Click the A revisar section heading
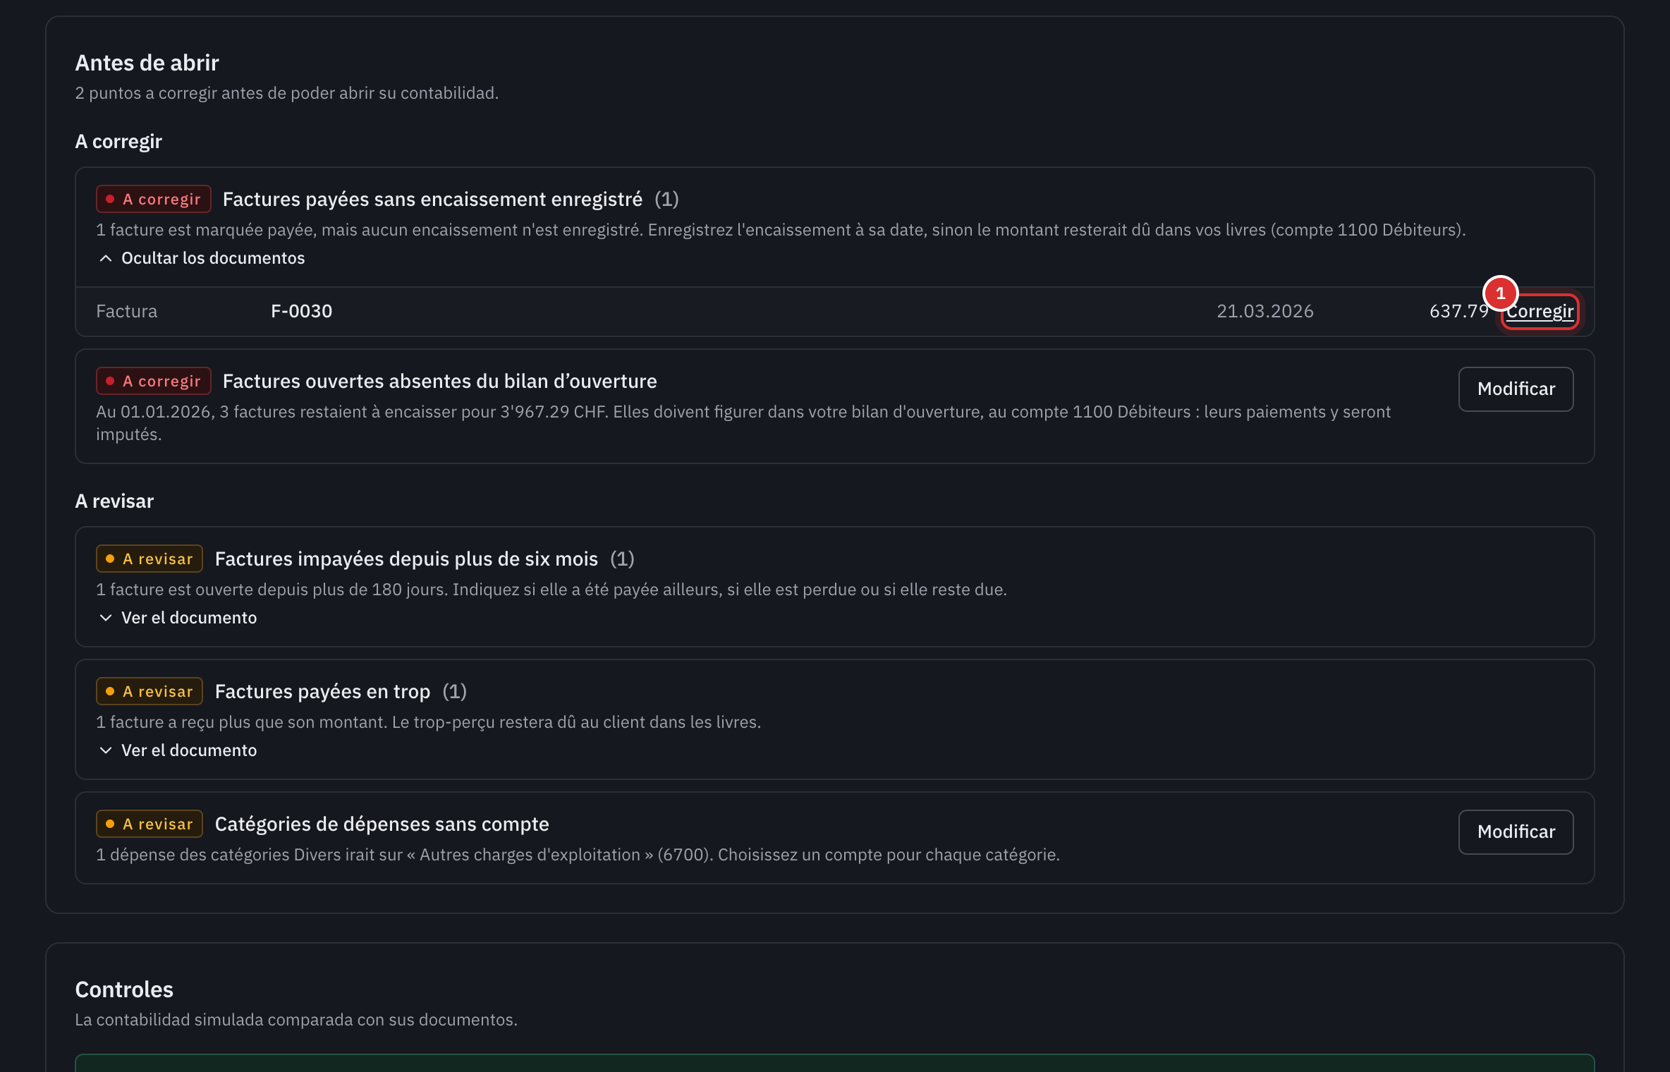Screen dimensions: 1670x1072 (114, 501)
